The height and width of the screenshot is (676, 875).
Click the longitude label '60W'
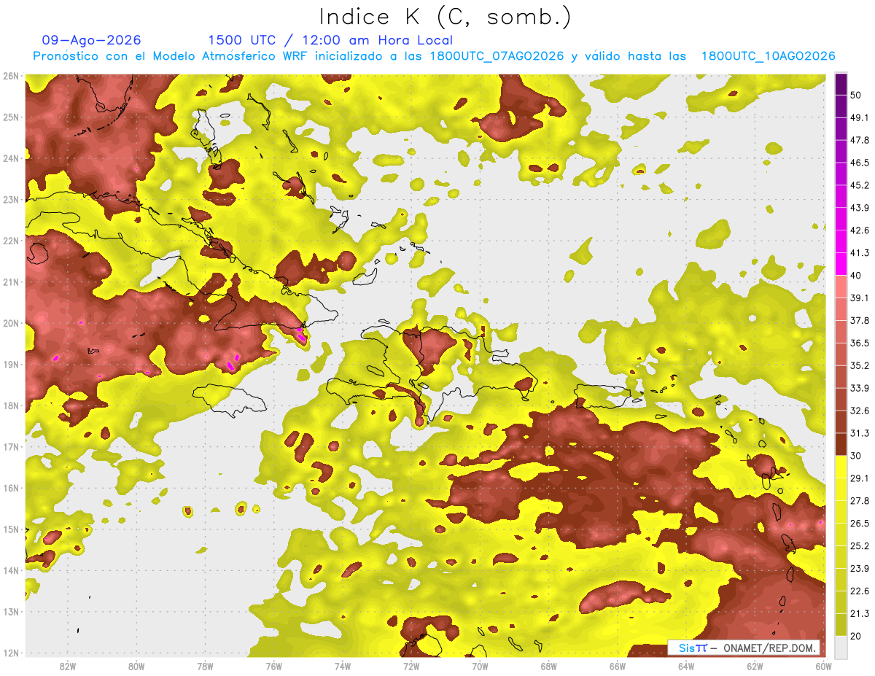(824, 667)
